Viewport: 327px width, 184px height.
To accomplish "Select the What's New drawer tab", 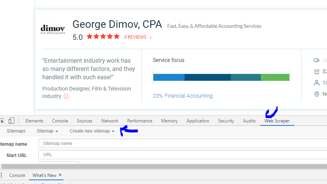I will coord(44,175).
